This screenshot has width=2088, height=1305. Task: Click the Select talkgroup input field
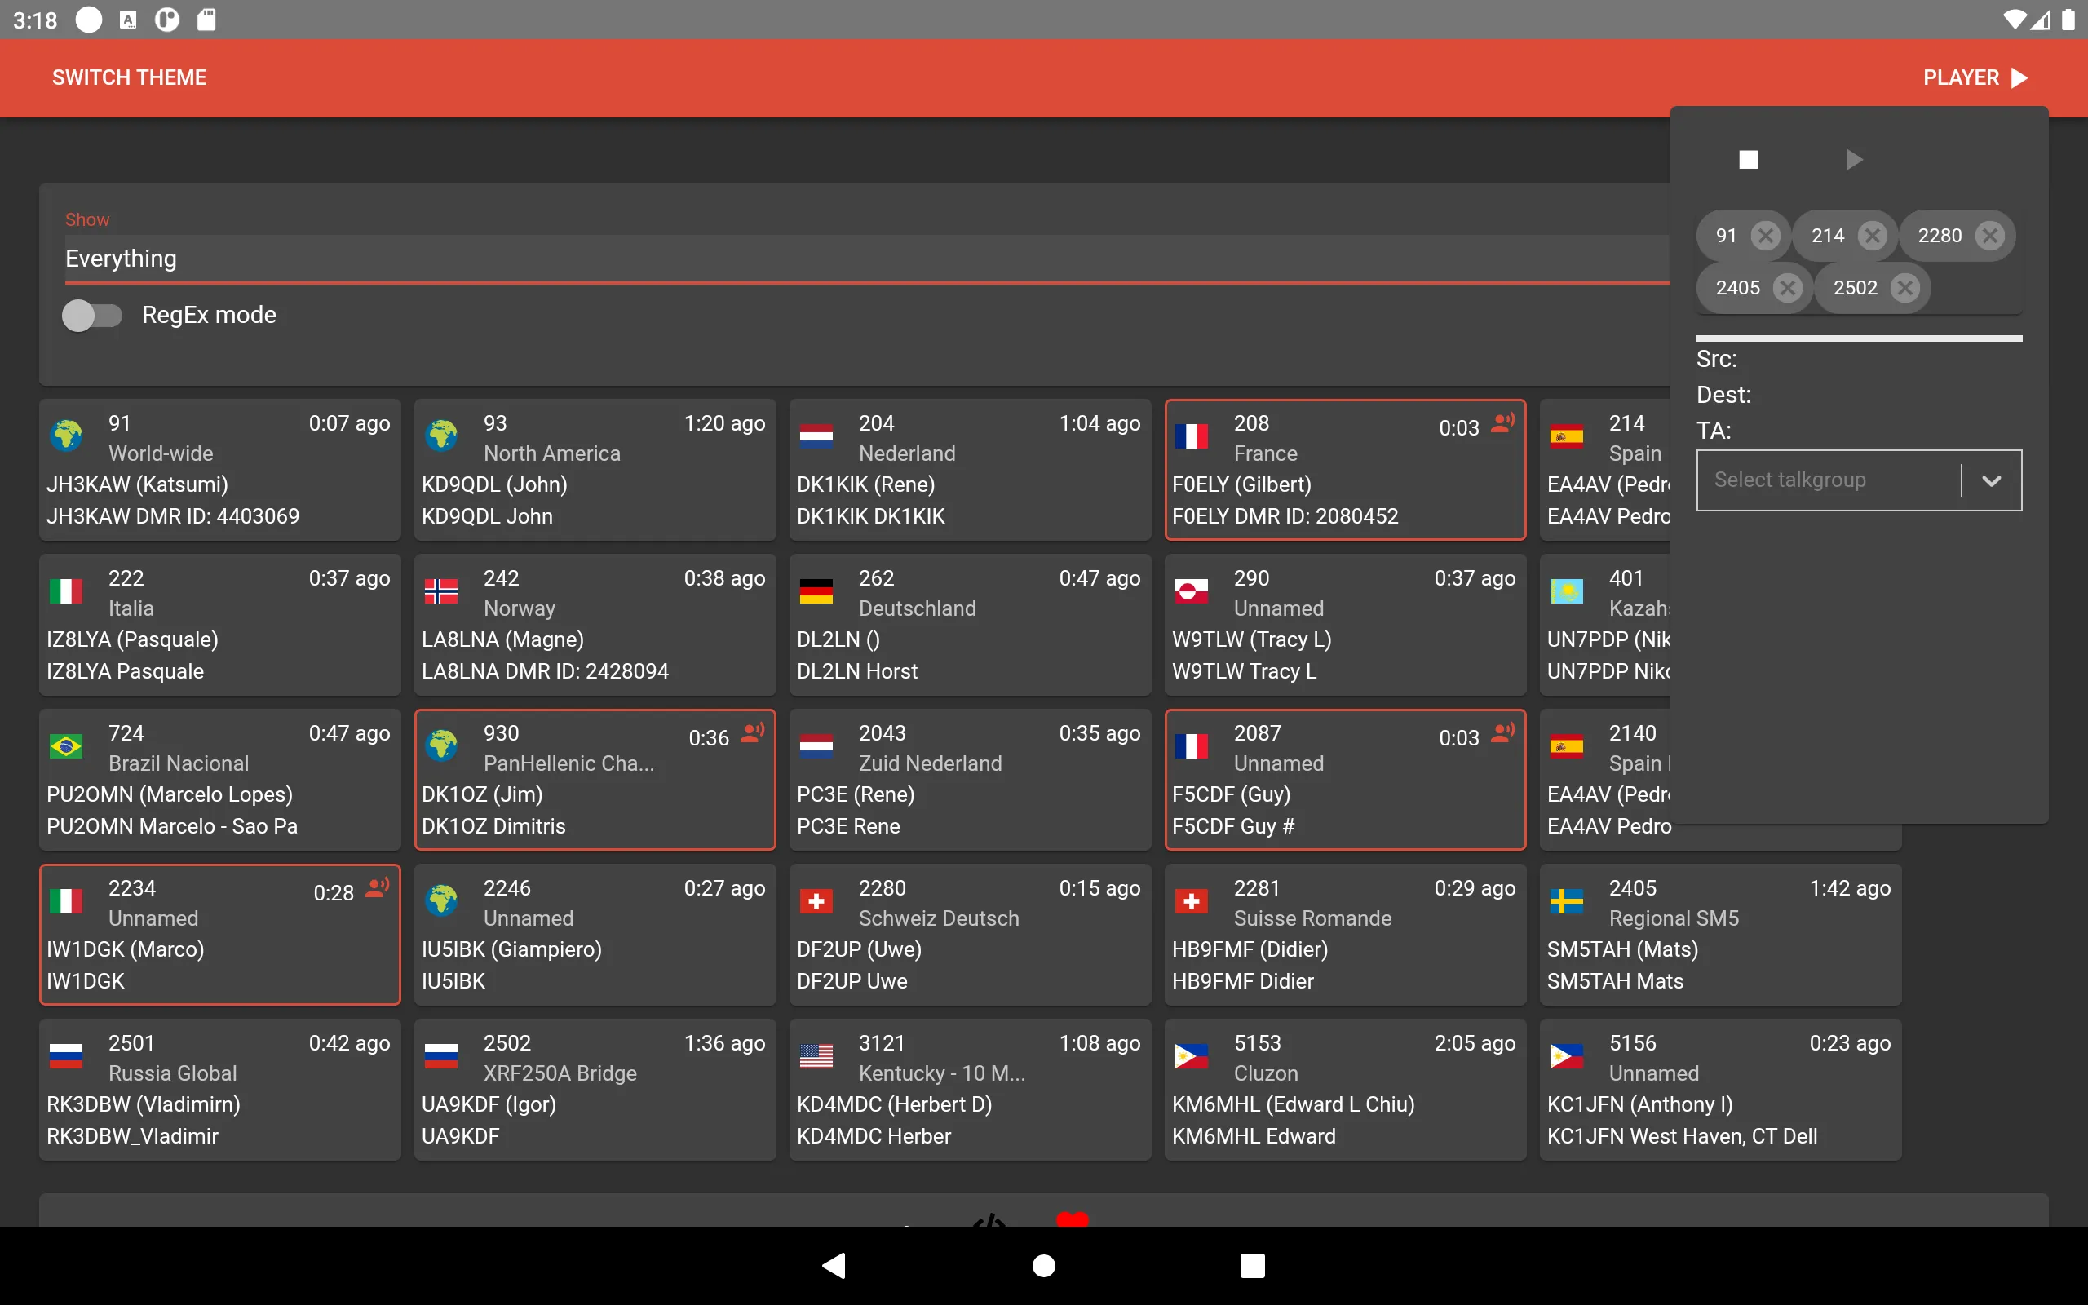[1829, 480]
